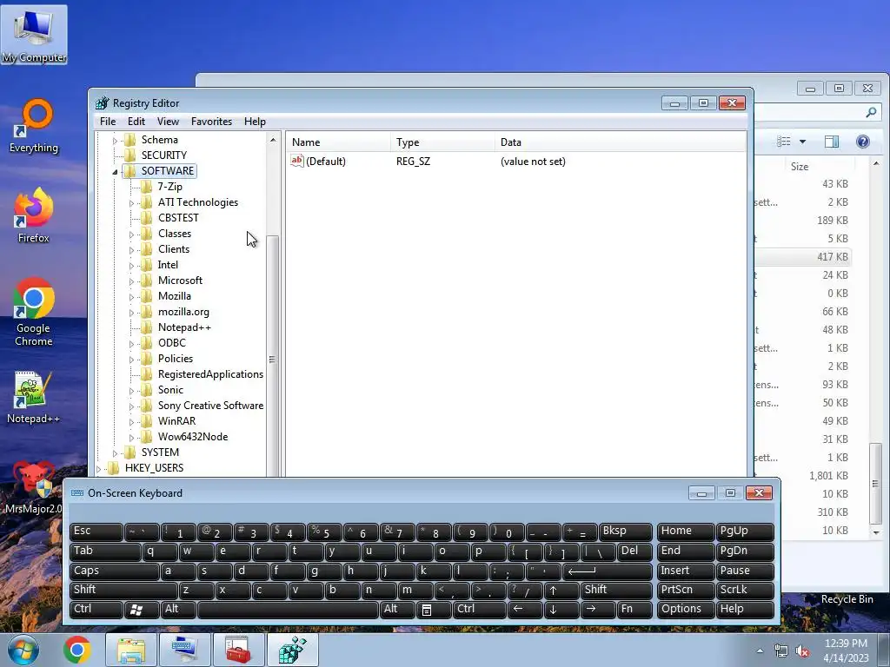Viewport: 890px width, 667px height.
Task: Click the Explorer search magnifier icon
Action: pos(871,112)
